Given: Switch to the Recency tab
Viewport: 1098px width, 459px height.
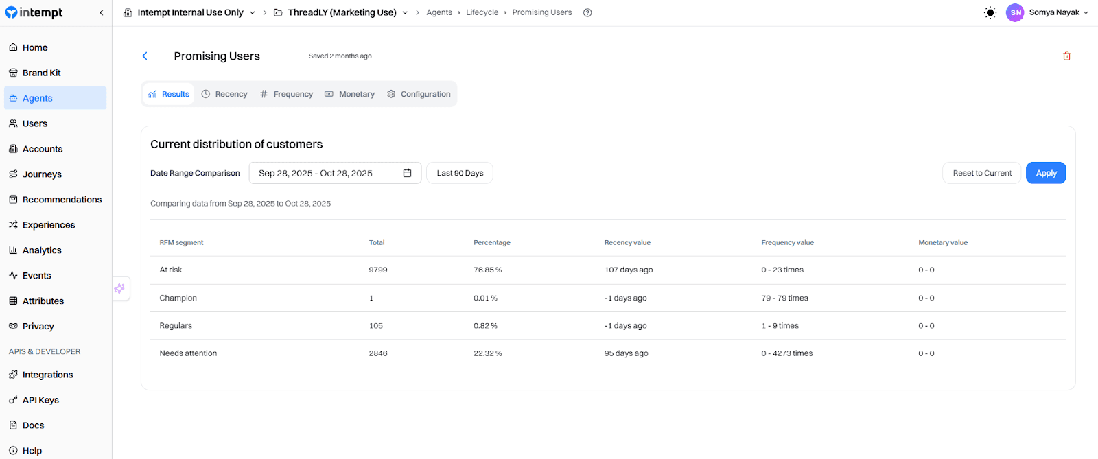Looking at the screenshot, I should pos(224,94).
